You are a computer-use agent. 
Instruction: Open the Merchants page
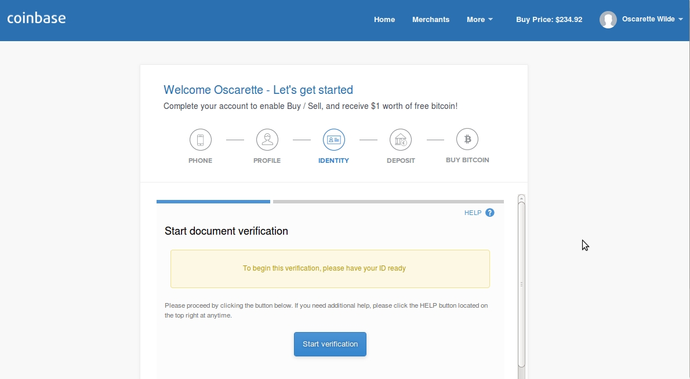tap(431, 19)
